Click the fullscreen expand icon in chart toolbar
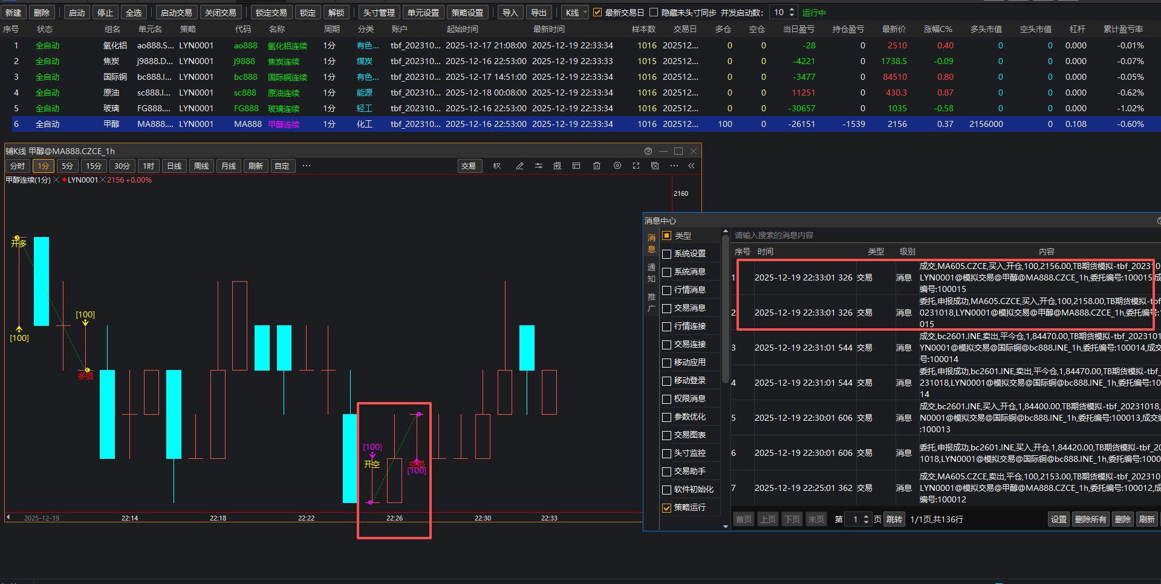Viewport: 1161px width, 584px height. pos(636,166)
